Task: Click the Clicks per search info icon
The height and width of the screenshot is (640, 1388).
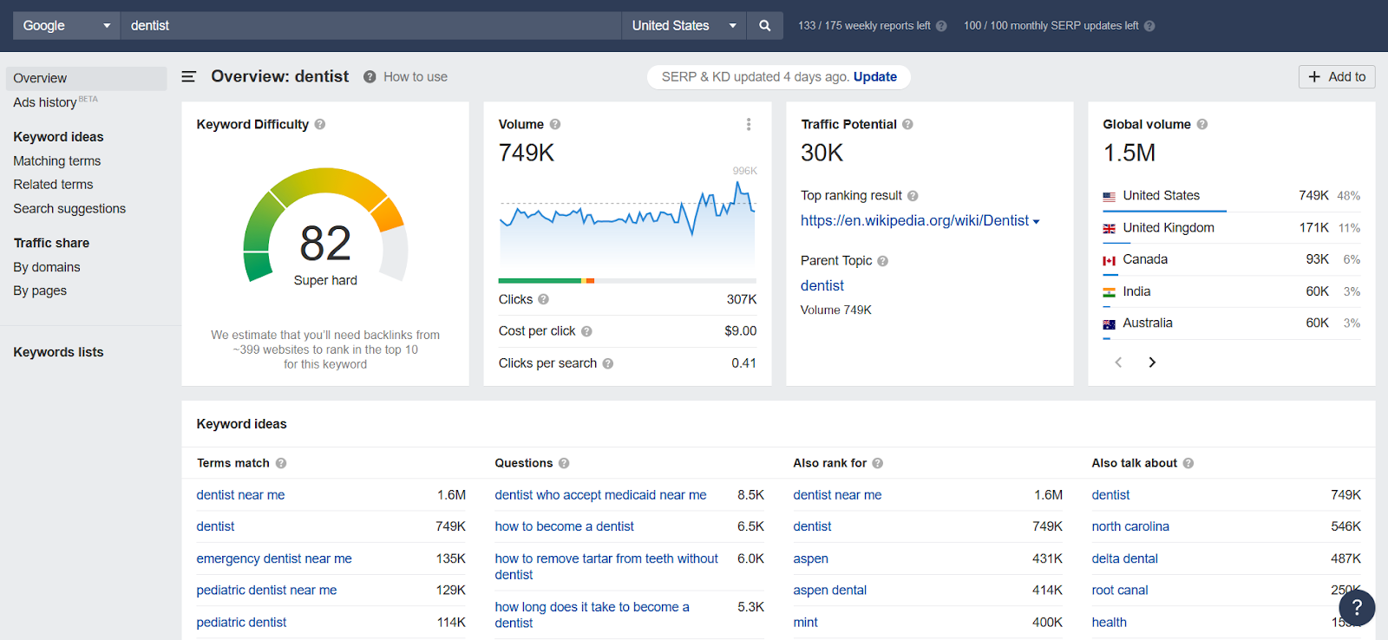Action: click(x=608, y=363)
